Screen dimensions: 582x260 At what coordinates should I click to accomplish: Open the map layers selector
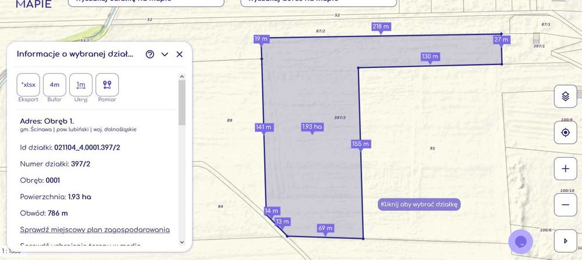click(x=565, y=97)
